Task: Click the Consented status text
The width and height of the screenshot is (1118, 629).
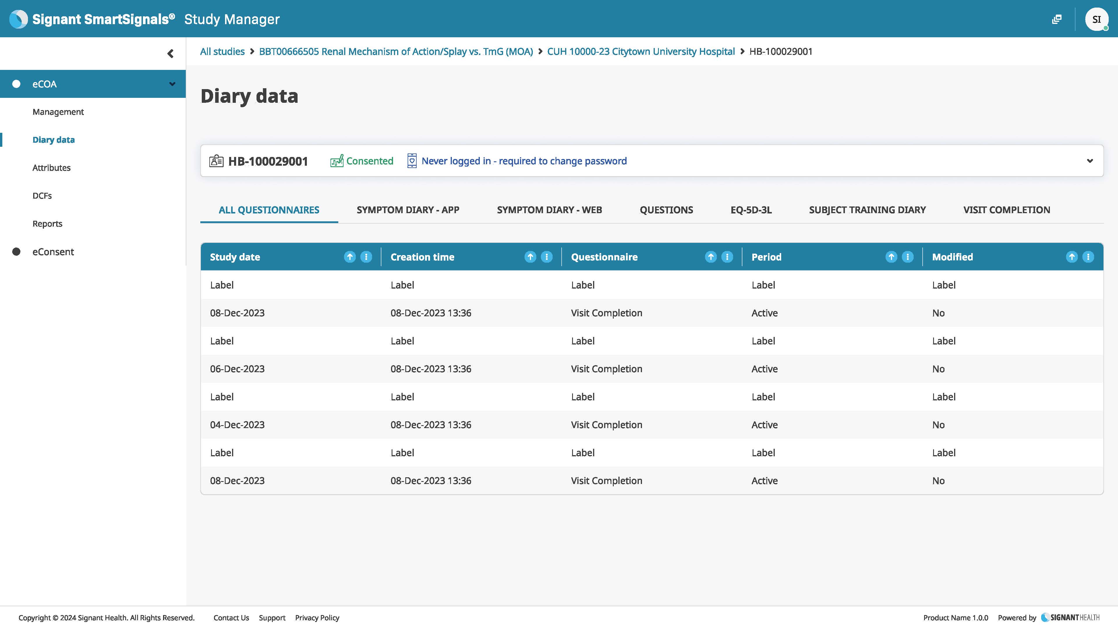Action: 370,161
